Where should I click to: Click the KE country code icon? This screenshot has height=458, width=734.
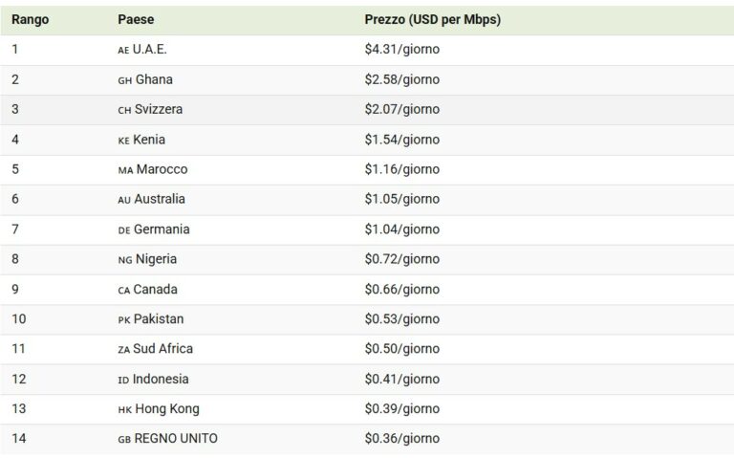click(x=123, y=141)
